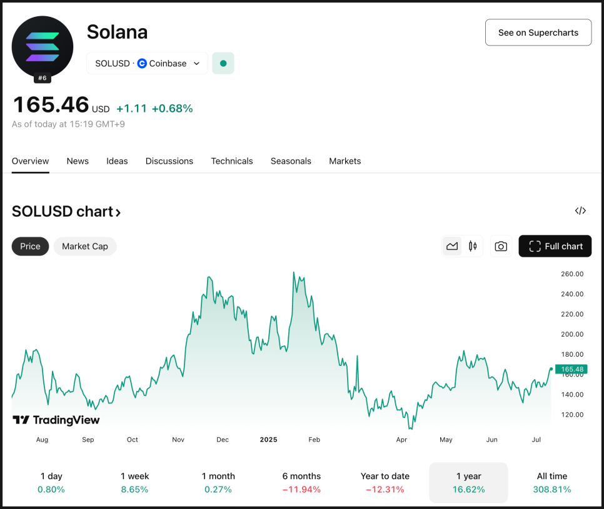Toggle chart to Price view
Image resolution: width=604 pixels, height=509 pixels.
point(30,246)
